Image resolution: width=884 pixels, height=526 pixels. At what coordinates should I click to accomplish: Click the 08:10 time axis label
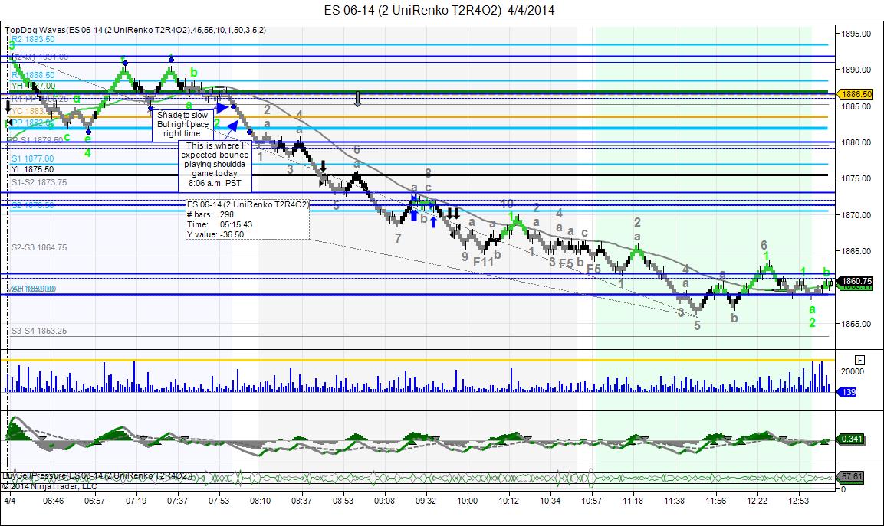pyautogui.click(x=261, y=501)
